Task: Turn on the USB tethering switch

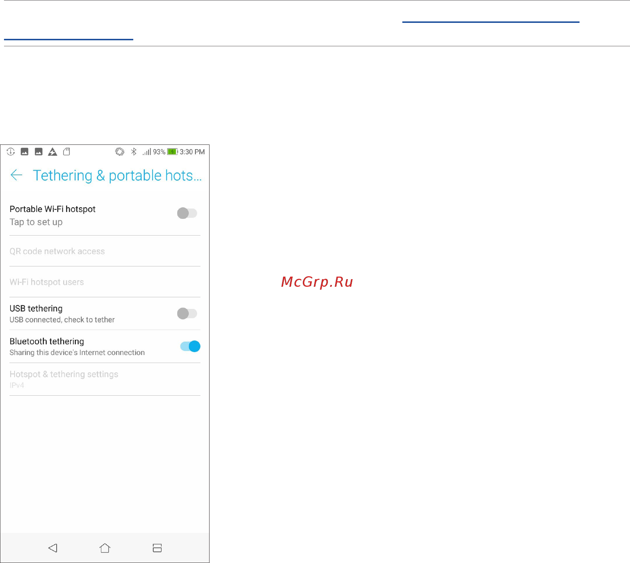Action: (187, 313)
